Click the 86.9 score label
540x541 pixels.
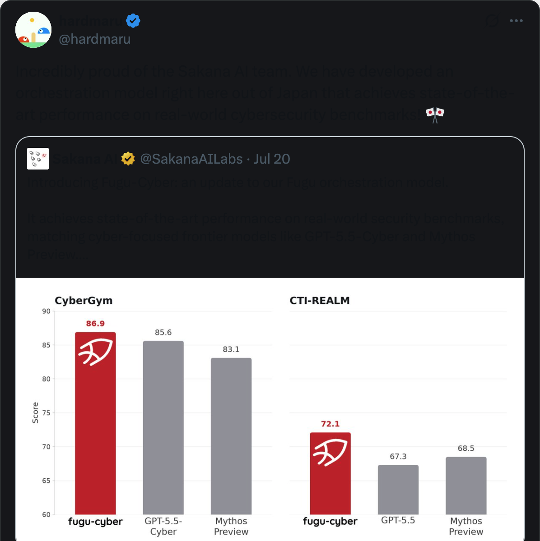(x=95, y=324)
